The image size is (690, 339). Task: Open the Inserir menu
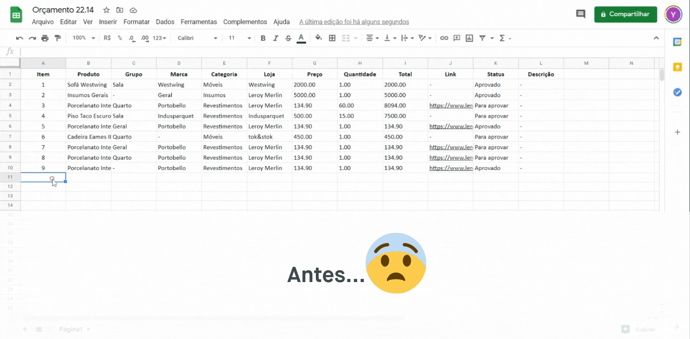point(108,22)
